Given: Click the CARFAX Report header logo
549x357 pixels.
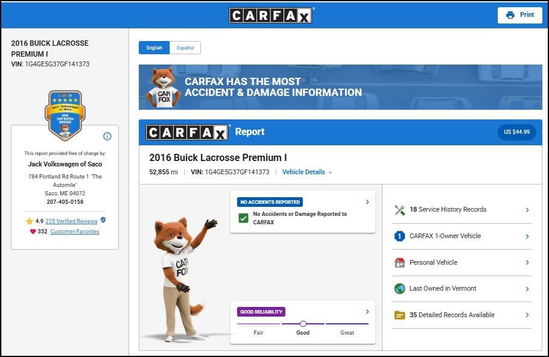Looking at the screenshot, I should 187,132.
